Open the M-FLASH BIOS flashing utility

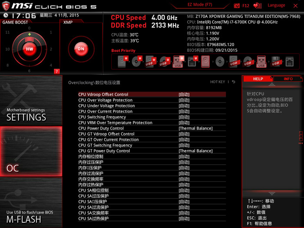tap(30, 217)
